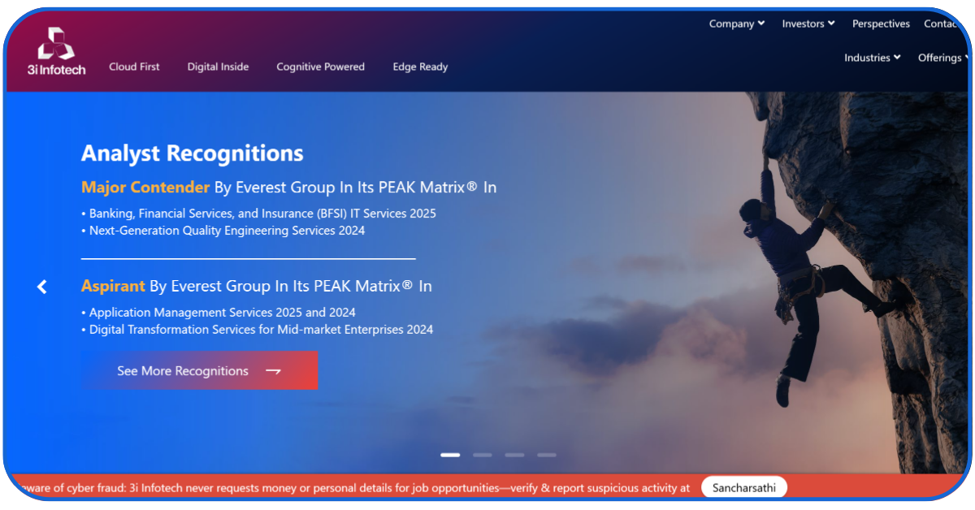Open Digital Inside menu item
Image resolution: width=975 pixels, height=510 pixels.
point(218,67)
